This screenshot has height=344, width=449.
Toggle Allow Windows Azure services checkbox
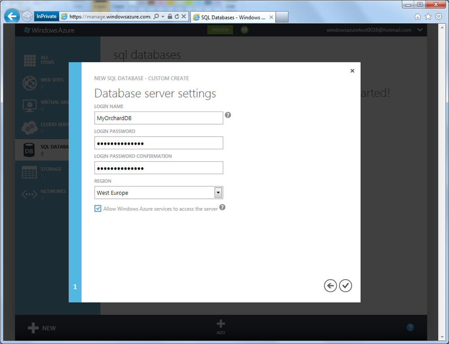(98, 209)
